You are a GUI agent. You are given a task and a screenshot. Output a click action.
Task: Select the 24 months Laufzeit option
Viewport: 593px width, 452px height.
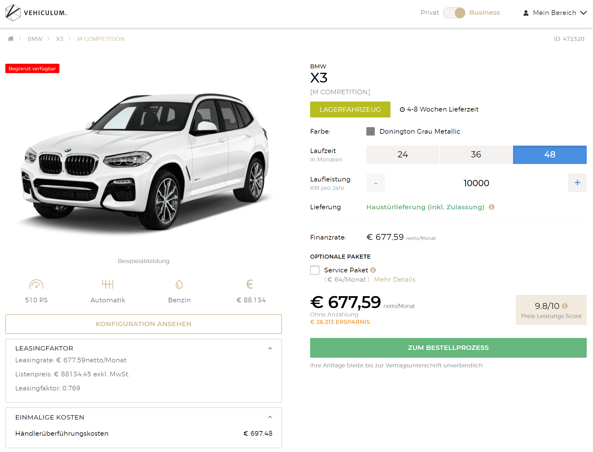[x=403, y=155]
